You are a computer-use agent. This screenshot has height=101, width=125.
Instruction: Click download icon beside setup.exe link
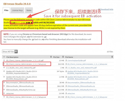pyautogui.click(x=66, y=93)
